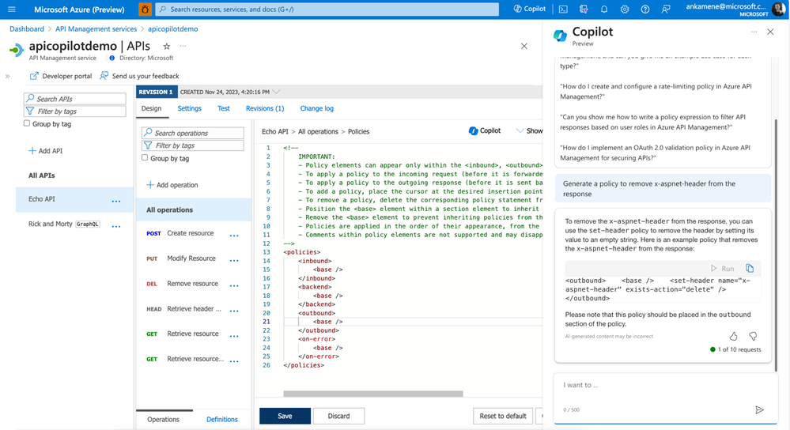Open Developer portal
The height and width of the screenshot is (430, 790).
pyautogui.click(x=61, y=76)
